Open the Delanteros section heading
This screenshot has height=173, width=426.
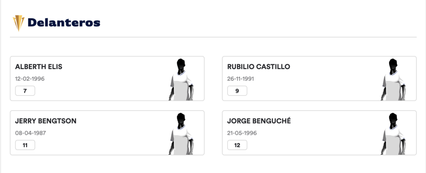tap(64, 22)
